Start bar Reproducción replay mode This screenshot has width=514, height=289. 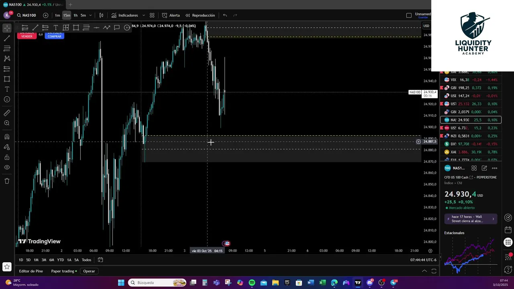200,15
